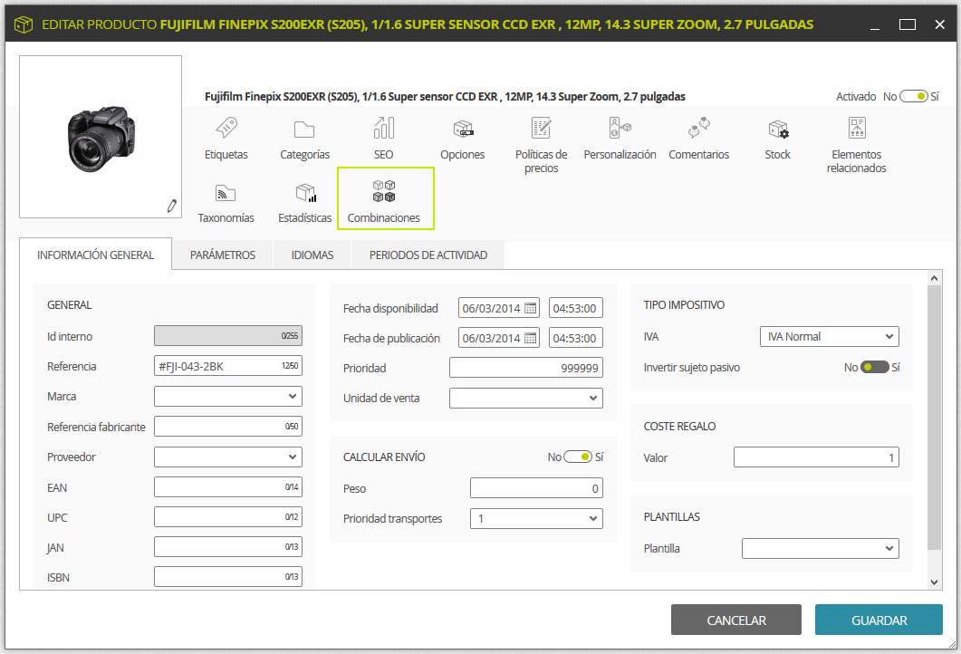Toggle the Calcular envío switch
This screenshot has height=654, width=961.
(578, 457)
